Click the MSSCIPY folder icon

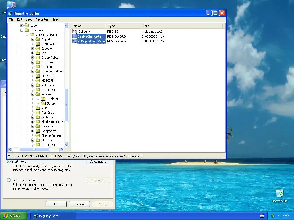tap(38, 76)
